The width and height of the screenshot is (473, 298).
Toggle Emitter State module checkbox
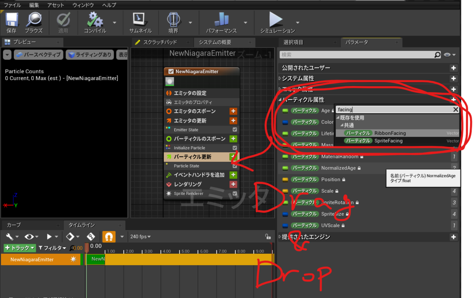pyautogui.click(x=235, y=130)
